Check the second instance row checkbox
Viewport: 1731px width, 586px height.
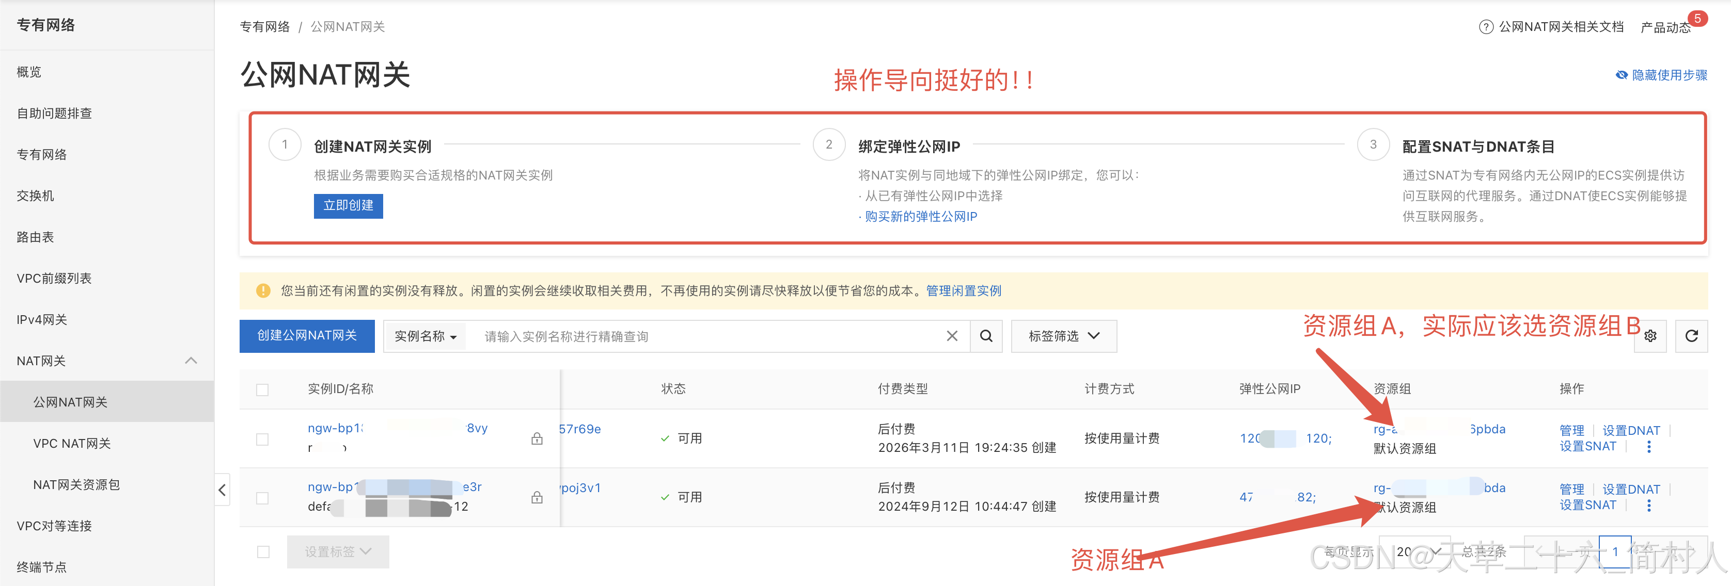263,498
